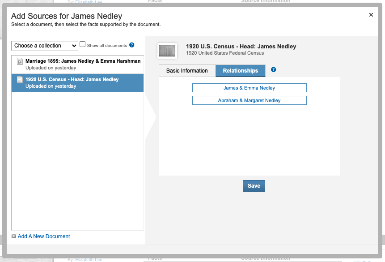Select the Relationships tab
Screen dimensions: 385x262
tap(241, 71)
